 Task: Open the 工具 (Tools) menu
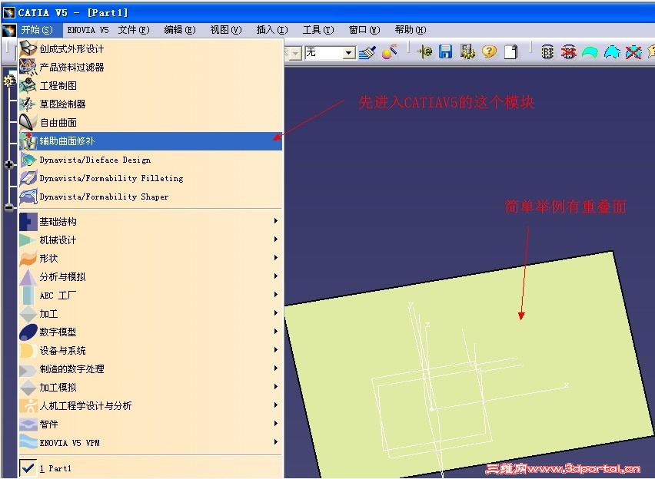pyautogui.click(x=318, y=30)
